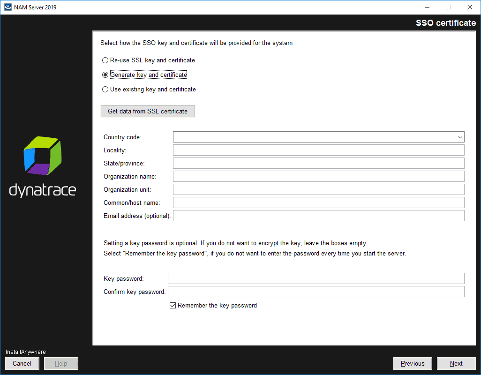Click Get data from SSL certificate button

click(148, 111)
